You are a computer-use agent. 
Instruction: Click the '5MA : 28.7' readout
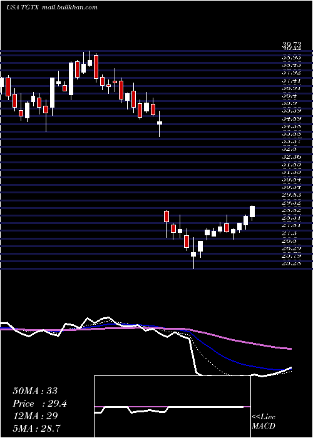click(37, 428)
